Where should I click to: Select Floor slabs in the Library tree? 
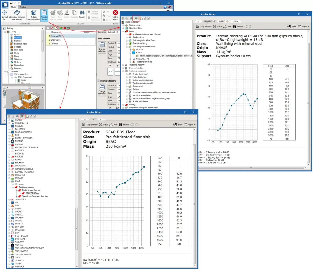[18, 50]
